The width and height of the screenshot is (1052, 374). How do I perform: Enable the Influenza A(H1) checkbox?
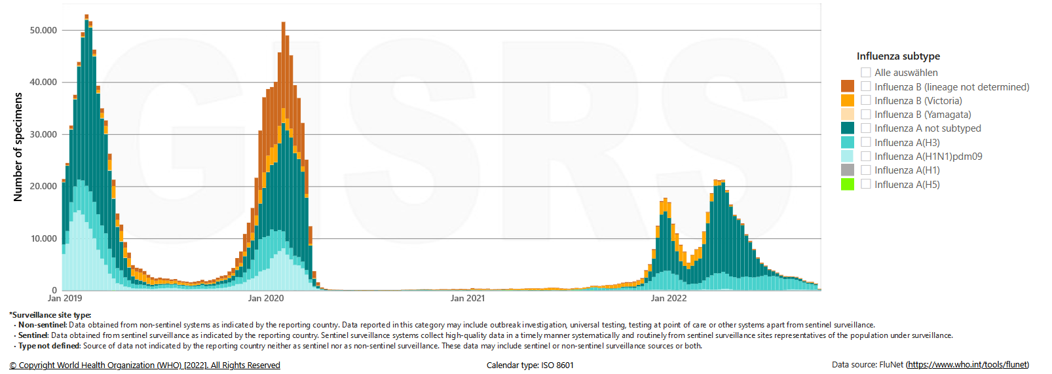pos(865,170)
